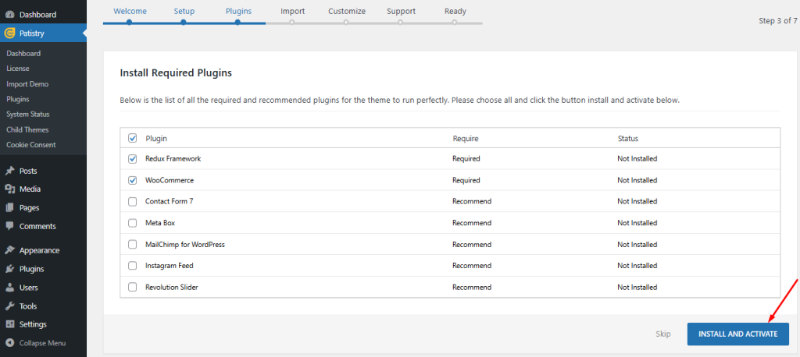Toggle the select-all Plugin header checkbox
800x357 pixels.
[133, 138]
